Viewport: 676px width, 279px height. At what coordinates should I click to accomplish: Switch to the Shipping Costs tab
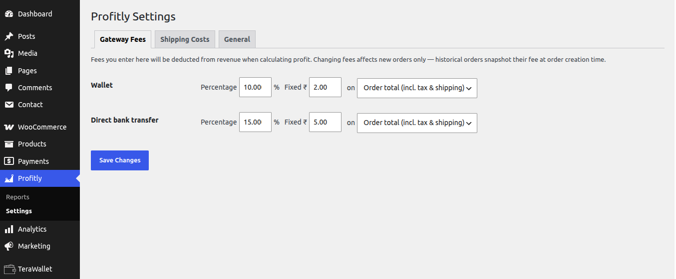[185, 39]
